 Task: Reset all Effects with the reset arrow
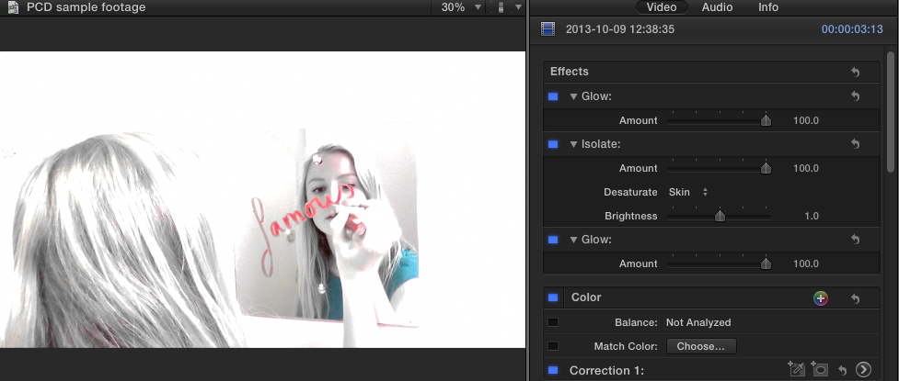click(x=855, y=73)
